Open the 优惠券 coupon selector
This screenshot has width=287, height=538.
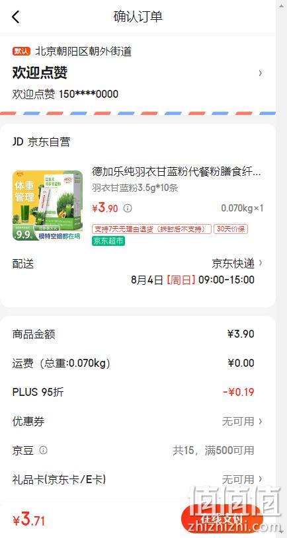click(x=138, y=421)
